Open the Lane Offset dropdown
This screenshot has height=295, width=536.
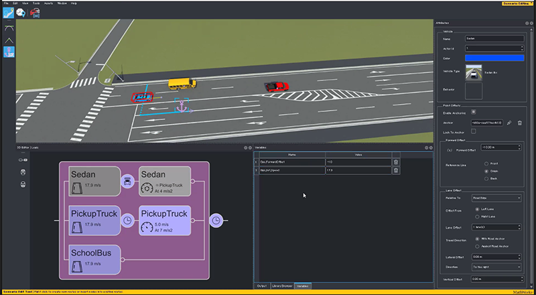496,227
